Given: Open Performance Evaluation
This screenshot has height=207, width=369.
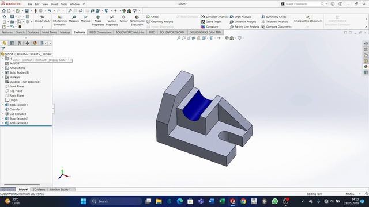Looking at the screenshot, I should (137, 21).
